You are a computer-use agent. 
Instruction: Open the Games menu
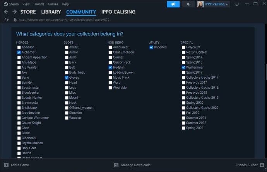pyautogui.click(x=53, y=4)
